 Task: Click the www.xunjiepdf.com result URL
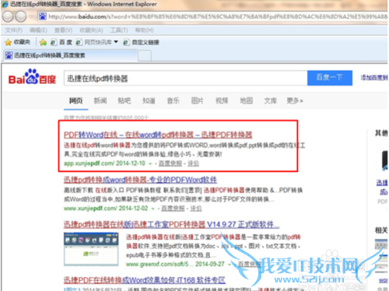(x=90, y=209)
